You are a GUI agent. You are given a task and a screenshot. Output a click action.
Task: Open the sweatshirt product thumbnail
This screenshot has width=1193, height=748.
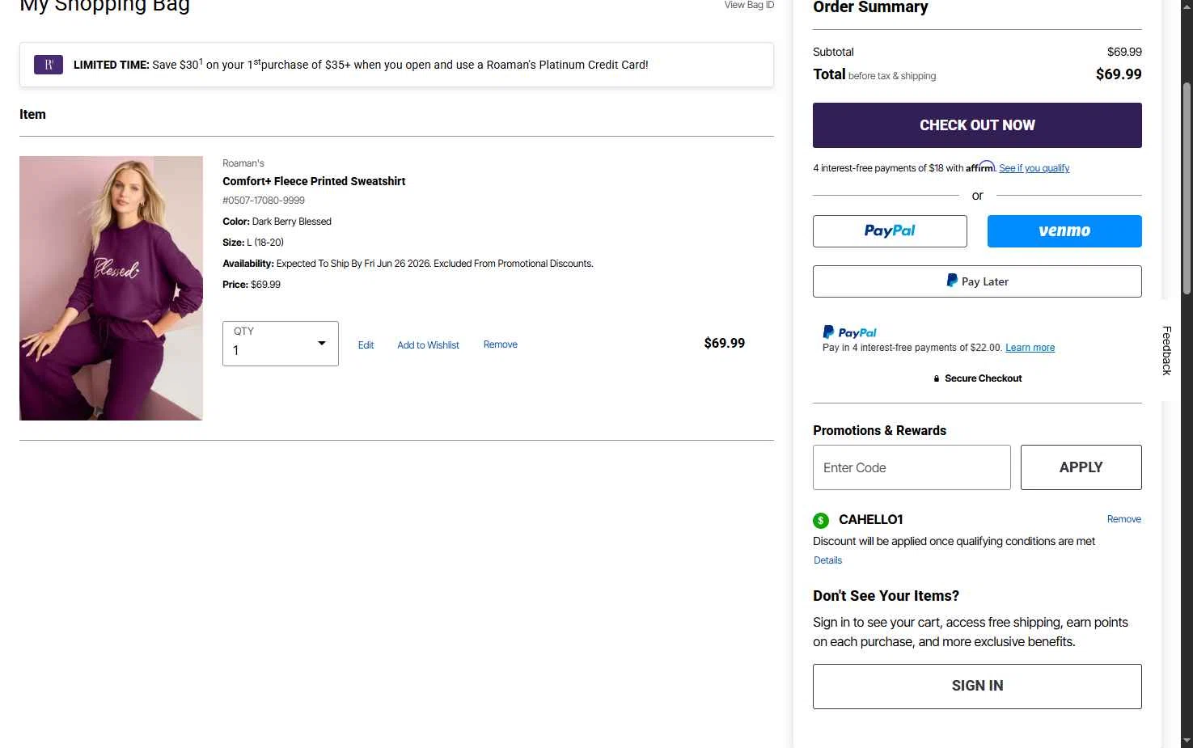[x=111, y=288]
